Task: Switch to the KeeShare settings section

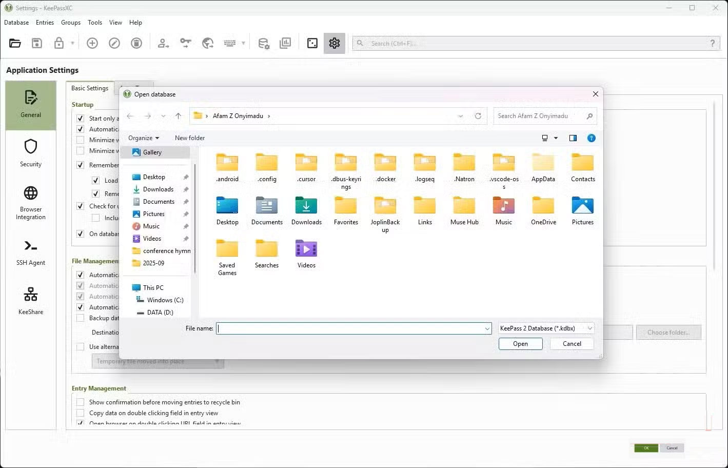Action: (x=30, y=299)
